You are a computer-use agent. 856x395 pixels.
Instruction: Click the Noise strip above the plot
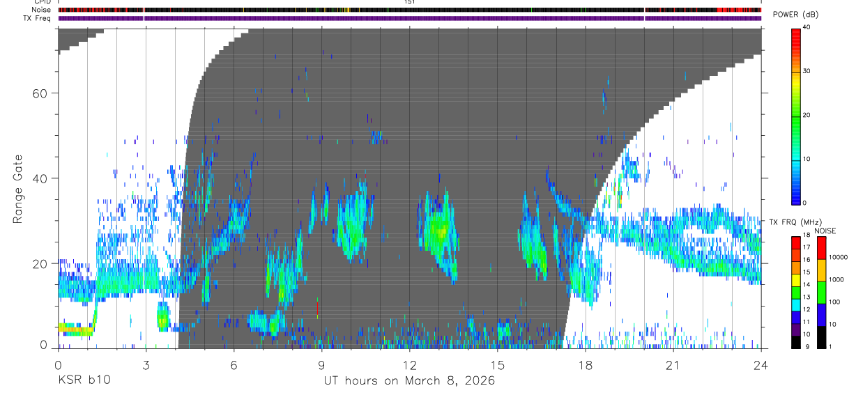click(409, 10)
